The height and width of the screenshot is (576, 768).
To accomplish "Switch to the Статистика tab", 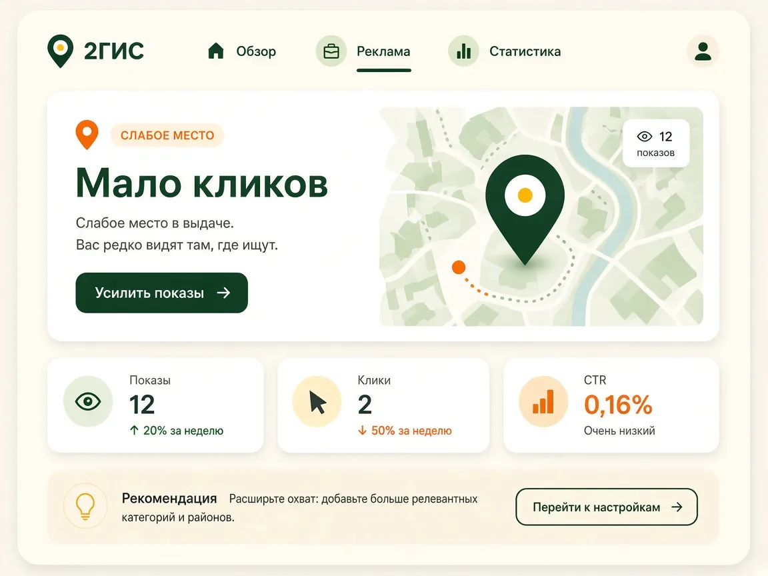I will tap(525, 51).
